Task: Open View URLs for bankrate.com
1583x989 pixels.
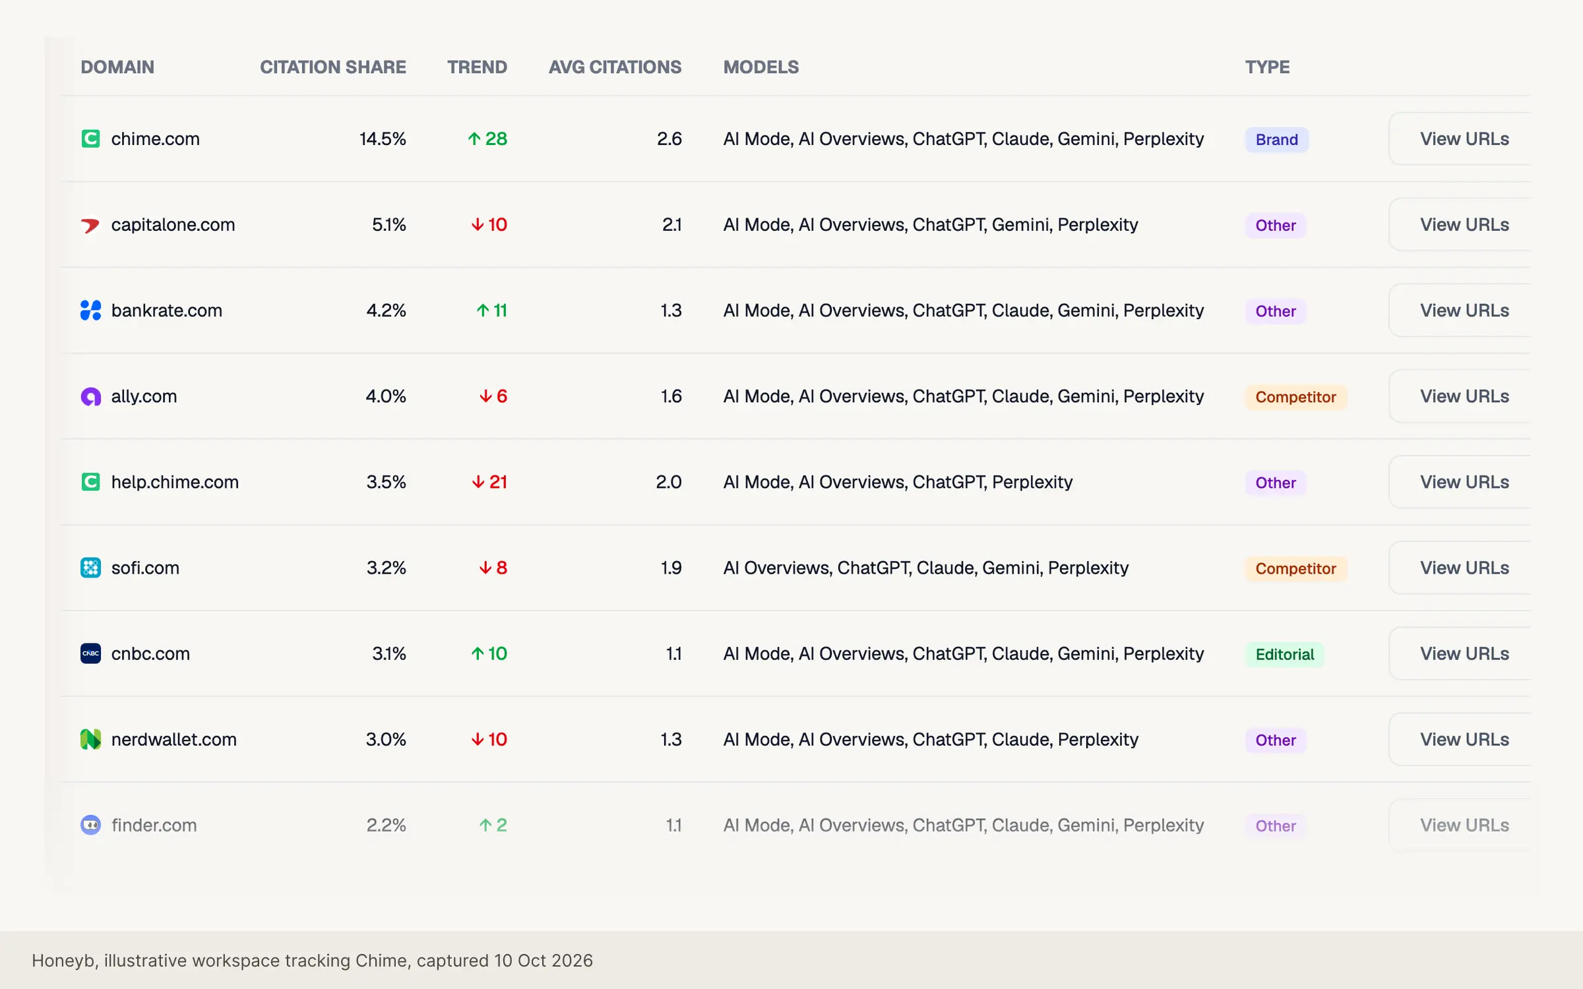Action: point(1460,310)
